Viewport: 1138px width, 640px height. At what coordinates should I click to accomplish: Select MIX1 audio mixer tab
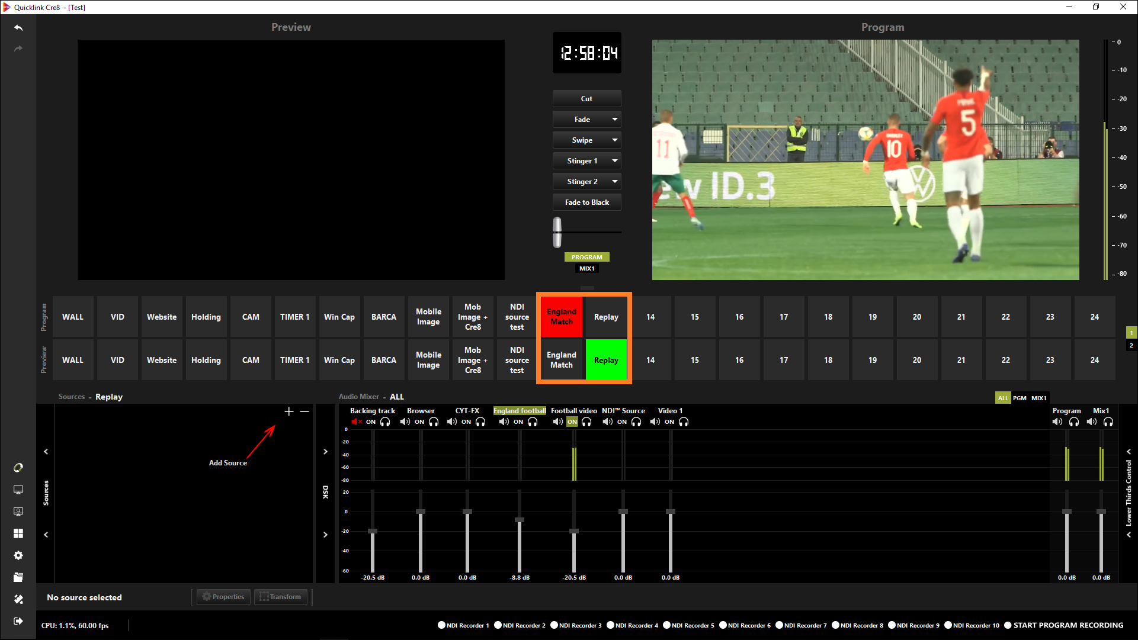1039,398
